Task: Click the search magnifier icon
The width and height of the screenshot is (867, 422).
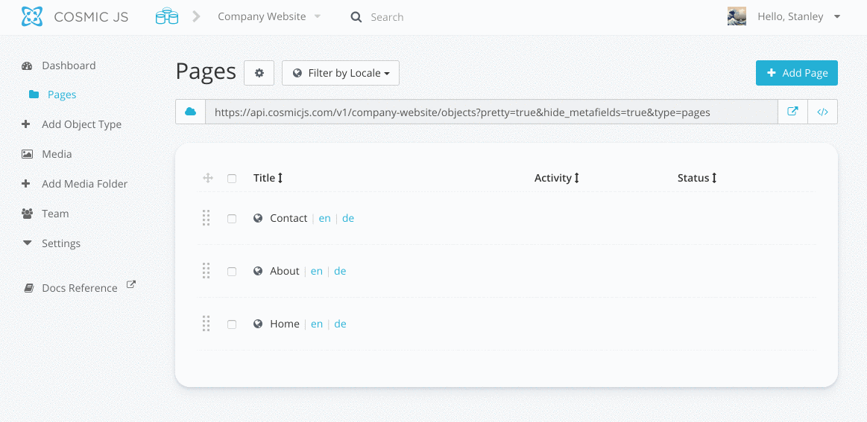Action: (x=356, y=17)
